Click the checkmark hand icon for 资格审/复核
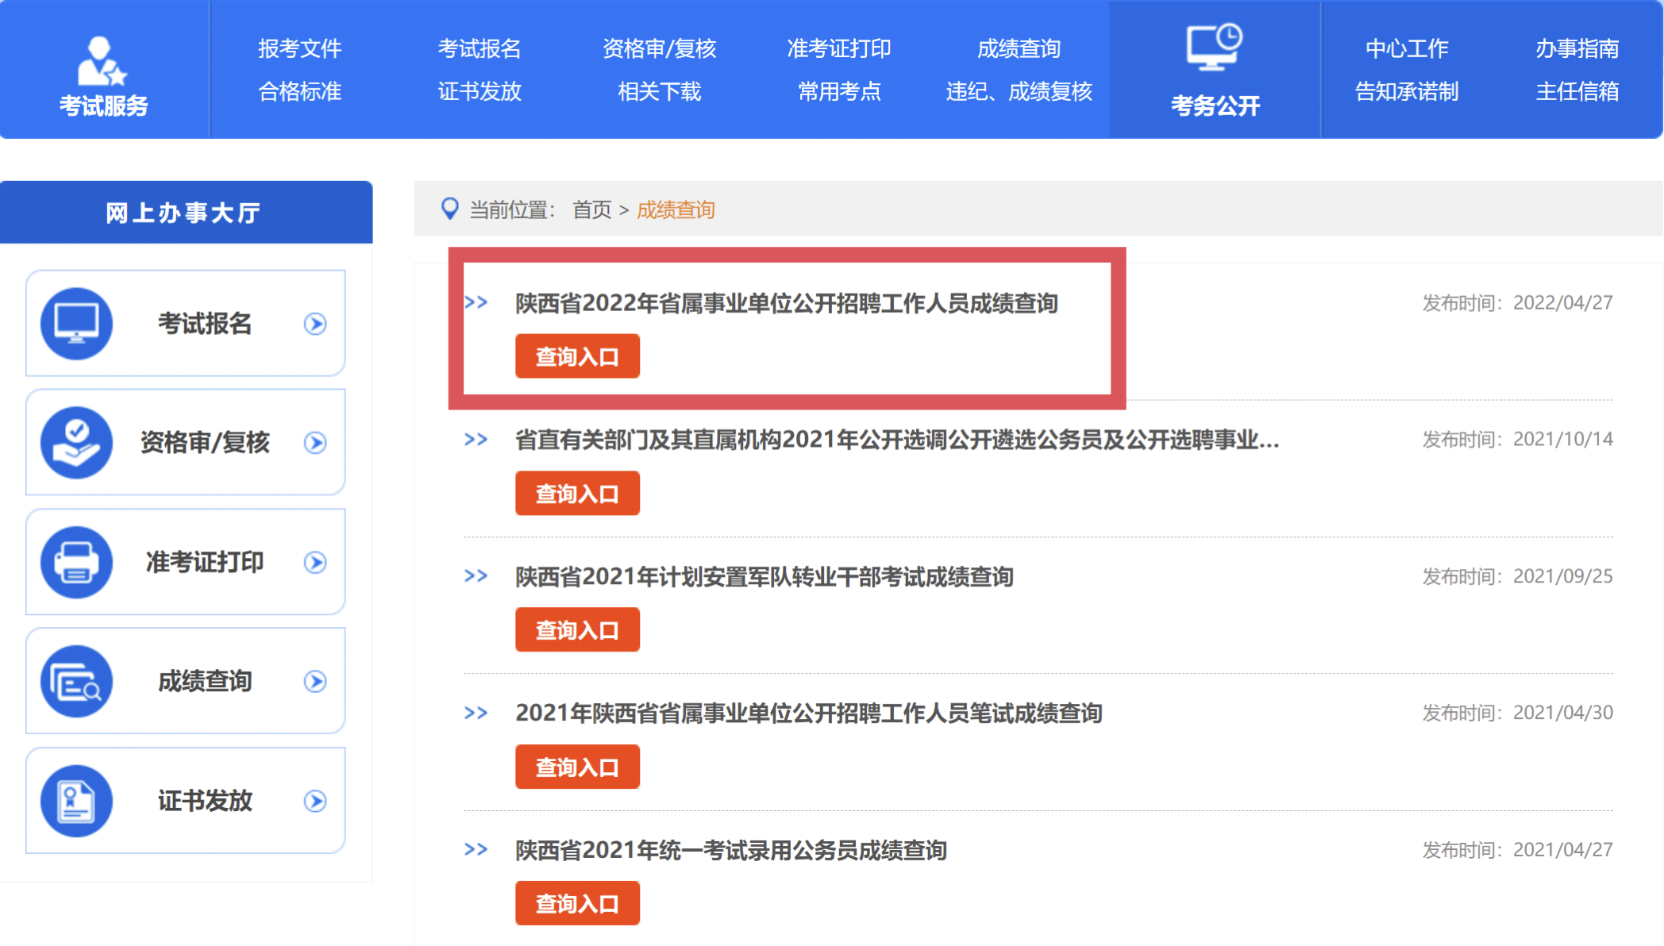This screenshot has height=946, width=1664. 76,442
